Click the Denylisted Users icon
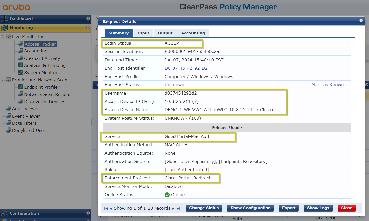The image size is (369, 221). tap(9, 130)
